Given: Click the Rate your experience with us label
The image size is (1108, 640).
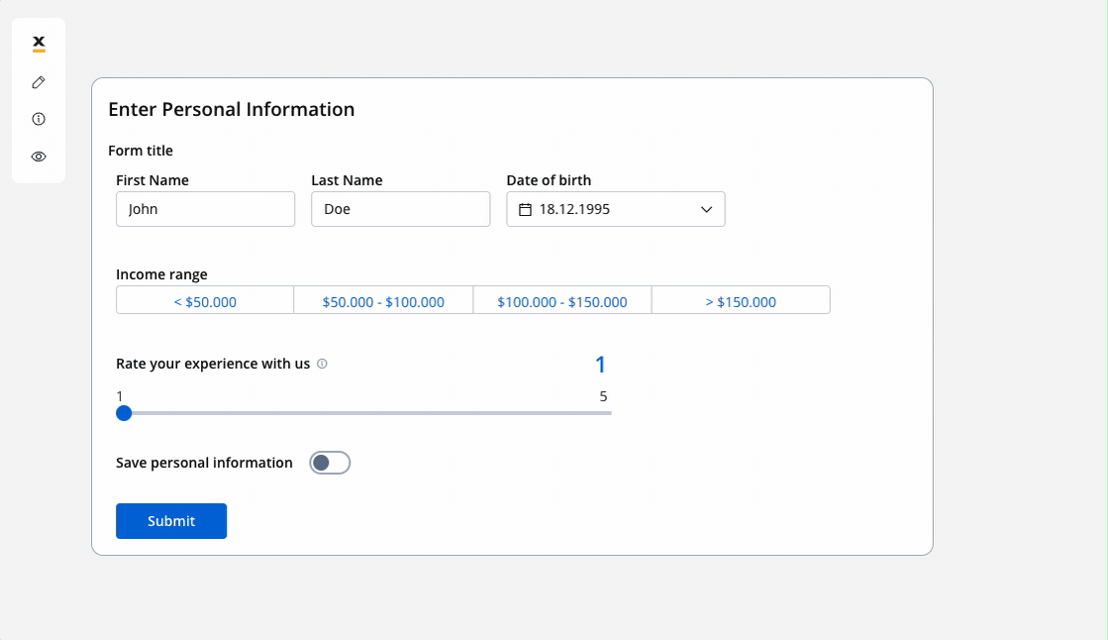Looking at the screenshot, I should point(213,364).
